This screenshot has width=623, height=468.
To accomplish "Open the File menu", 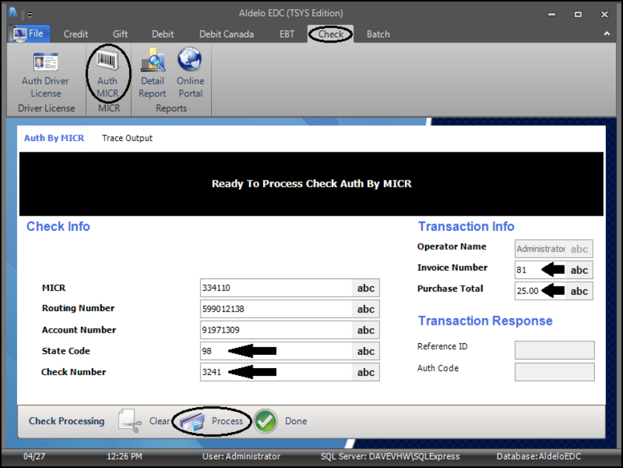I will [x=29, y=33].
